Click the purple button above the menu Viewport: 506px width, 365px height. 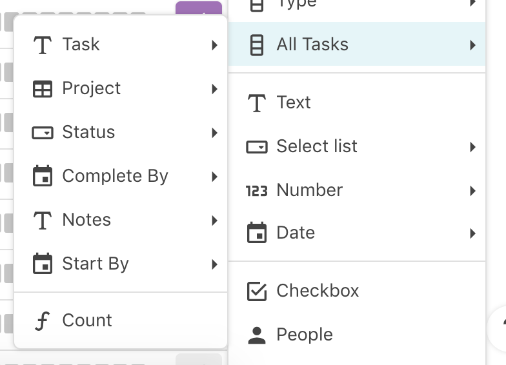coord(199,8)
